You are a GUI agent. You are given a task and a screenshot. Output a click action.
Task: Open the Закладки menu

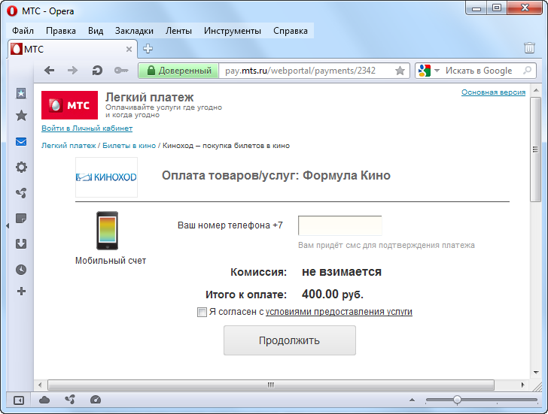coord(134,31)
